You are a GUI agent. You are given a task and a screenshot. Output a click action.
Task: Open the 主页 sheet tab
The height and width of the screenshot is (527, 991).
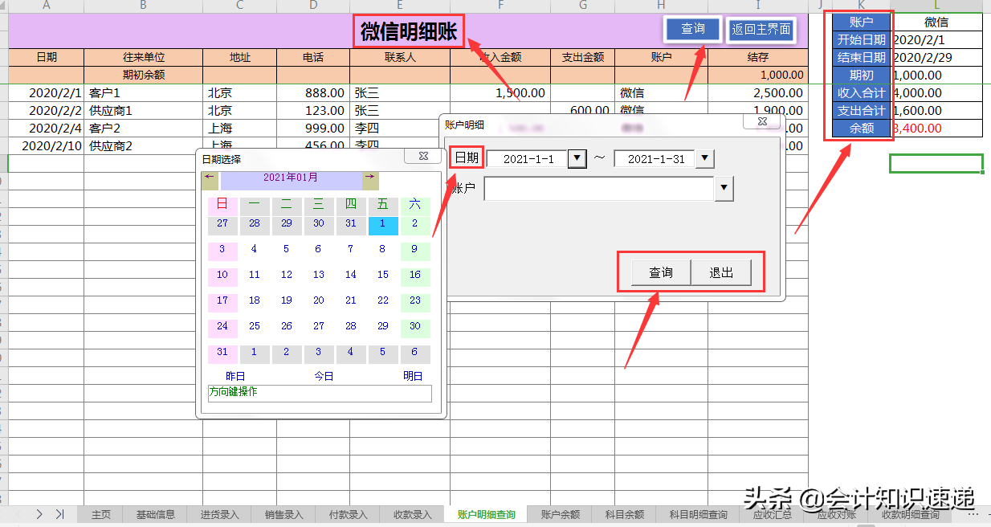[101, 514]
